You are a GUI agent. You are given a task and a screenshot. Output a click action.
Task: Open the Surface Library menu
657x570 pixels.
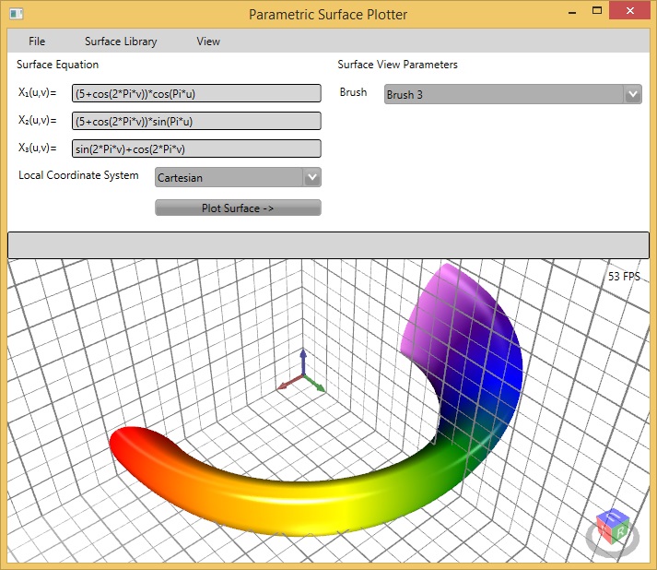point(121,42)
